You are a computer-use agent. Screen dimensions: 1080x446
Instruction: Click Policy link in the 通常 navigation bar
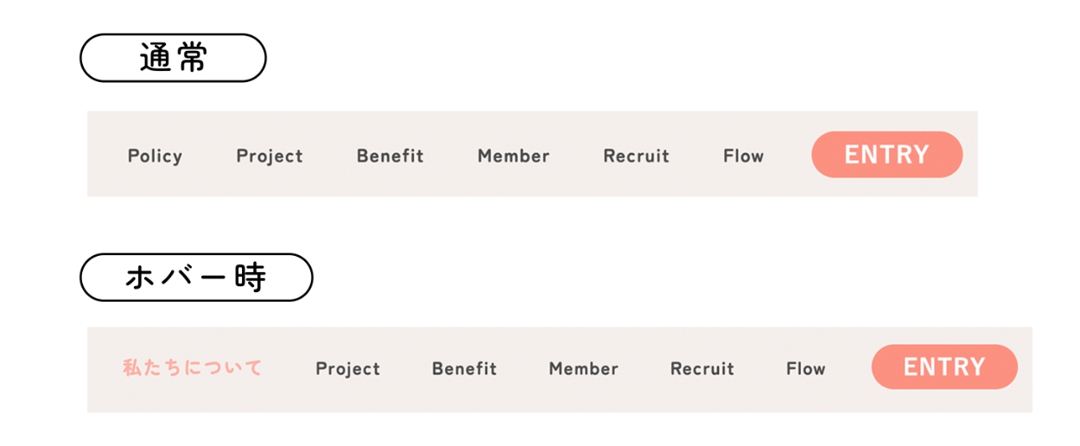tap(155, 156)
